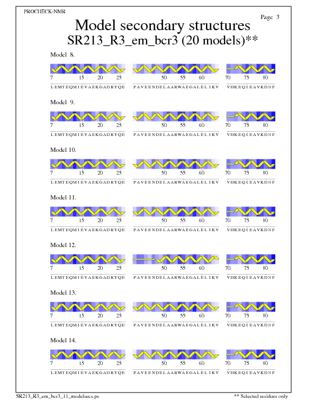324x419 pixels.
Task: Click the "** Selected residues only" footnote
Action: [x=261, y=396]
